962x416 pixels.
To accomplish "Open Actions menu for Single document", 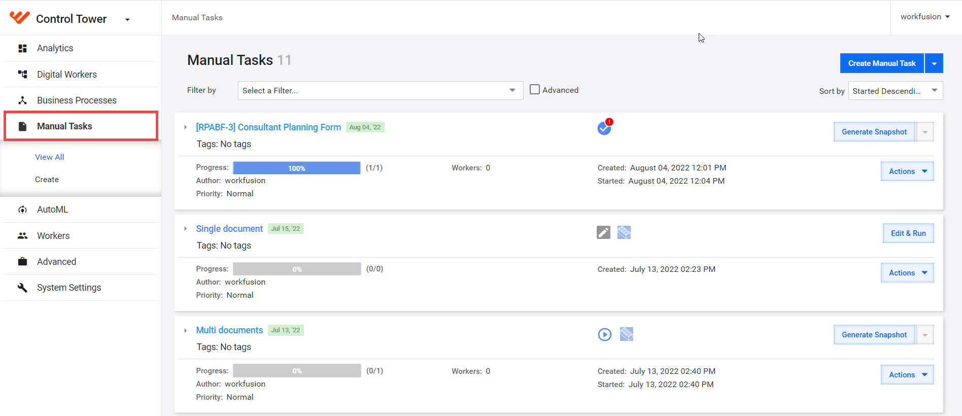I will [907, 273].
